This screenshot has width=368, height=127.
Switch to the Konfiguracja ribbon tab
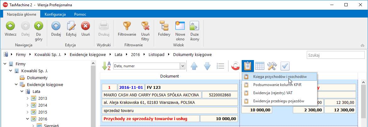pyautogui.click(x=55, y=14)
